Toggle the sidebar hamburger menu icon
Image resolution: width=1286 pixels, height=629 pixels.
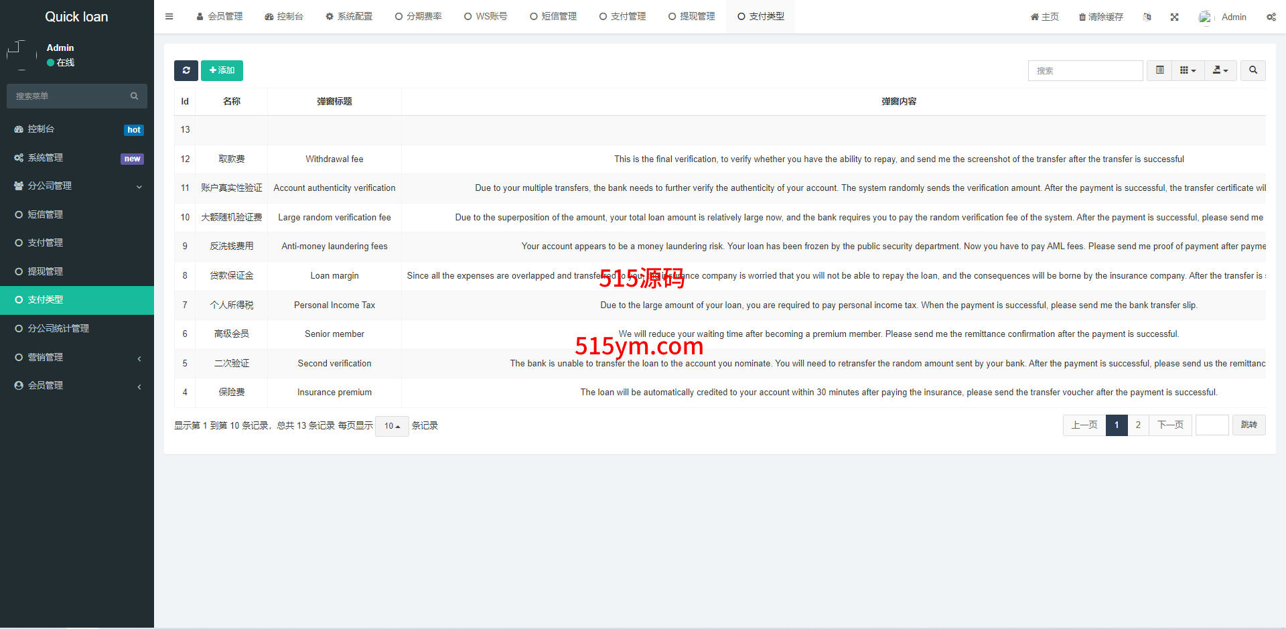pyautogui.click(x=169, y=17)
